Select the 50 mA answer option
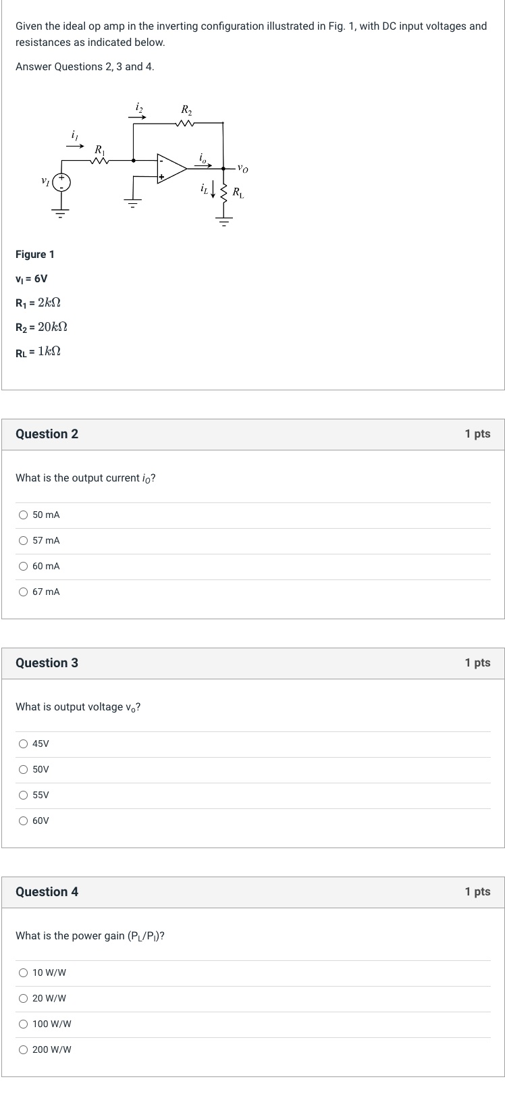The height and width of the screenshot is (1094, 505). pyautogui.click(x=24, y=515)
